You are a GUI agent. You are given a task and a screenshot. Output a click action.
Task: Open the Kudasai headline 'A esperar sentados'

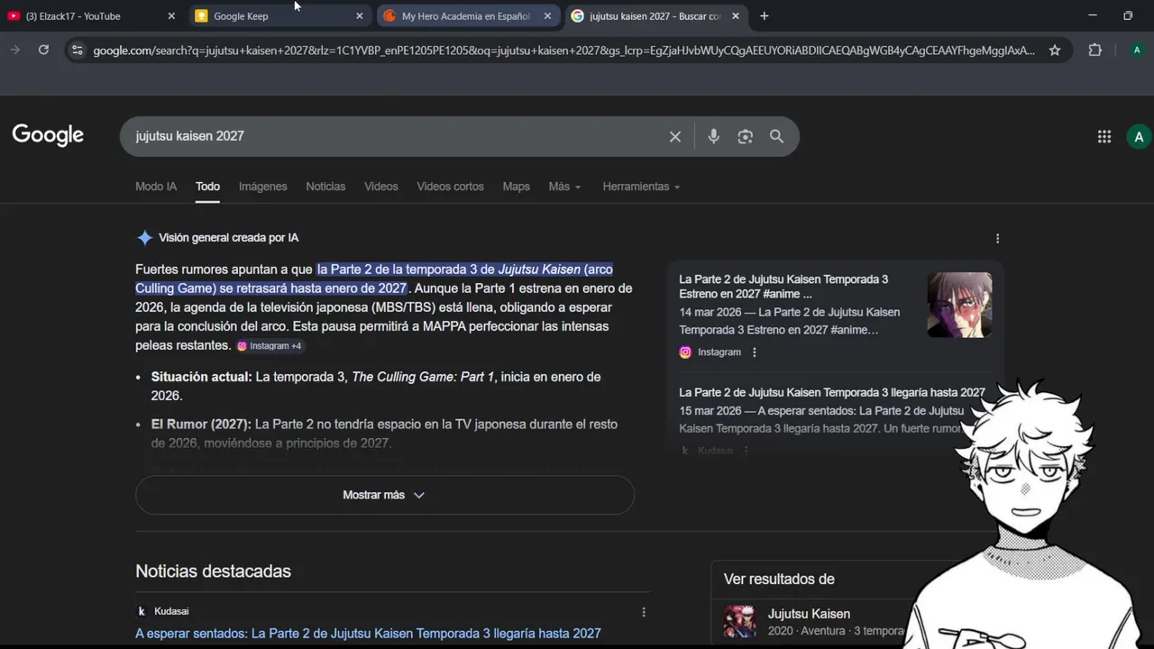point(368,634)
